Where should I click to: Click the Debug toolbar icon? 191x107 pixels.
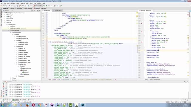pyautogui.click(x=47, y=6)
